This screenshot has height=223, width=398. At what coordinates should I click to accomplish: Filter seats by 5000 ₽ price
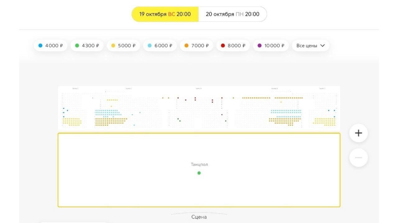[123, 46]
